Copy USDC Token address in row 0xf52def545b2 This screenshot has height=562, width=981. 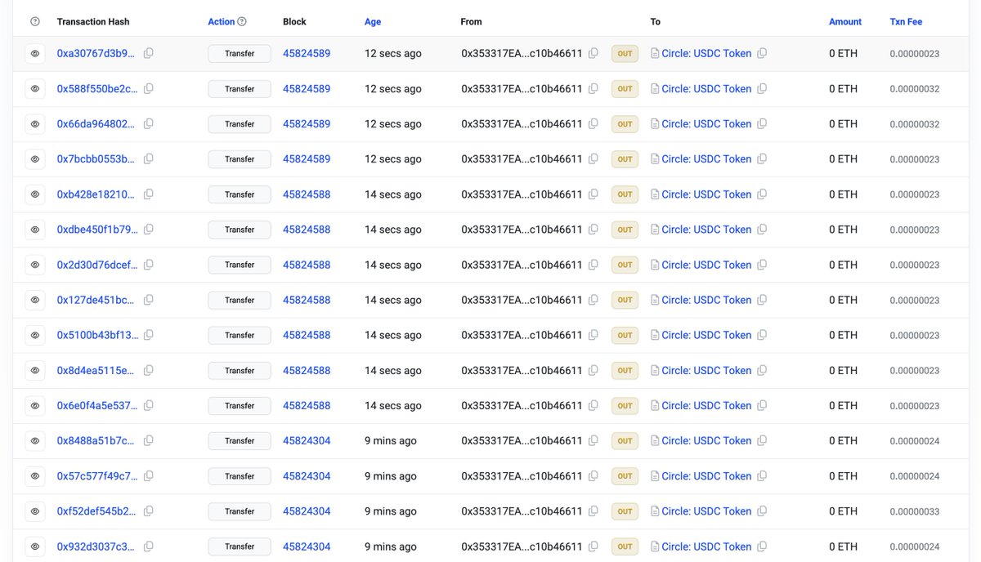pyautogui.click(x=762, y=511)
